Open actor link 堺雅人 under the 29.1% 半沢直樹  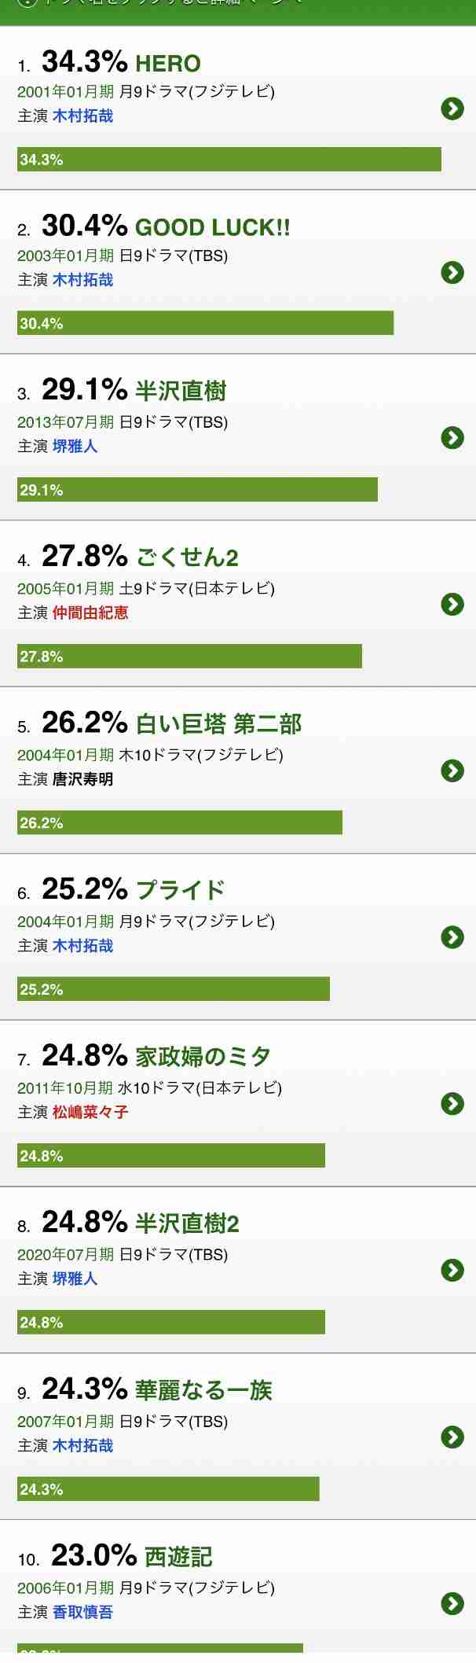(x=75, y=446)
